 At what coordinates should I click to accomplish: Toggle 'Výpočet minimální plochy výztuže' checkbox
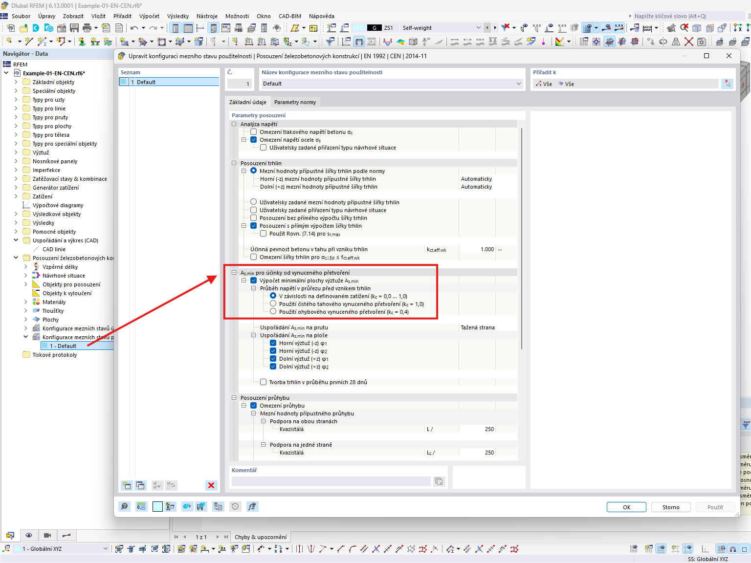tap(253, 281)
